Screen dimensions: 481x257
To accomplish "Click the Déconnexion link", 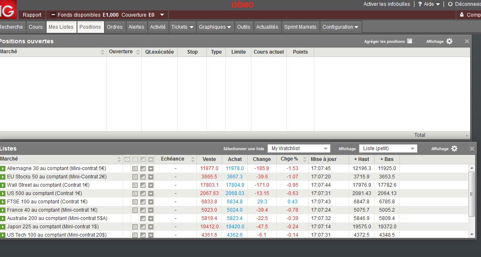I will [468, 4].
